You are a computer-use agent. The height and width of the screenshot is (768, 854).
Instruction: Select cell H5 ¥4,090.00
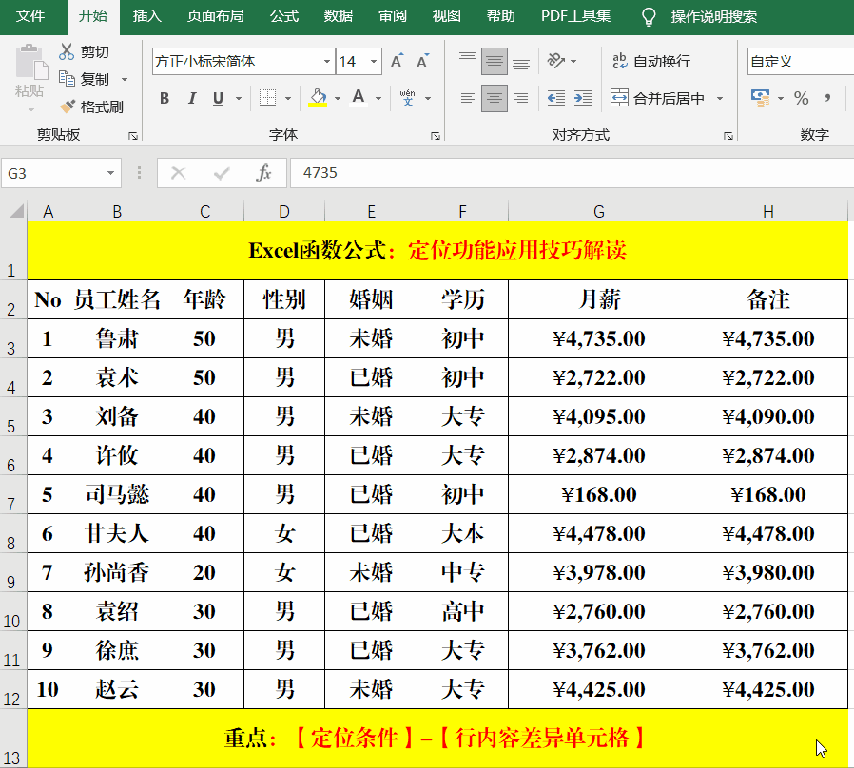click(x=768, y=416)
